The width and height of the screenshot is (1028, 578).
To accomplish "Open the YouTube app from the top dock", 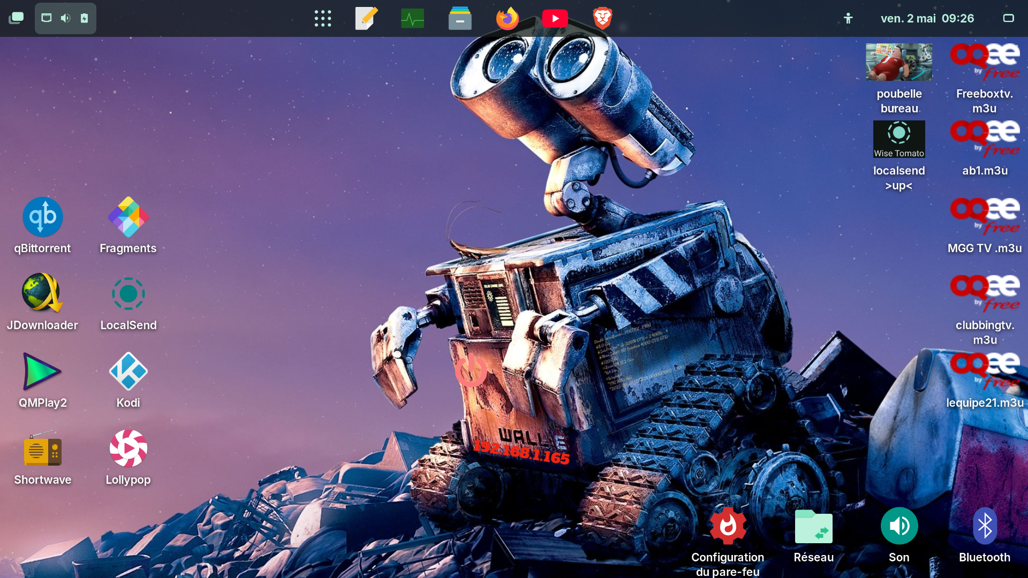I will [555, 18].
